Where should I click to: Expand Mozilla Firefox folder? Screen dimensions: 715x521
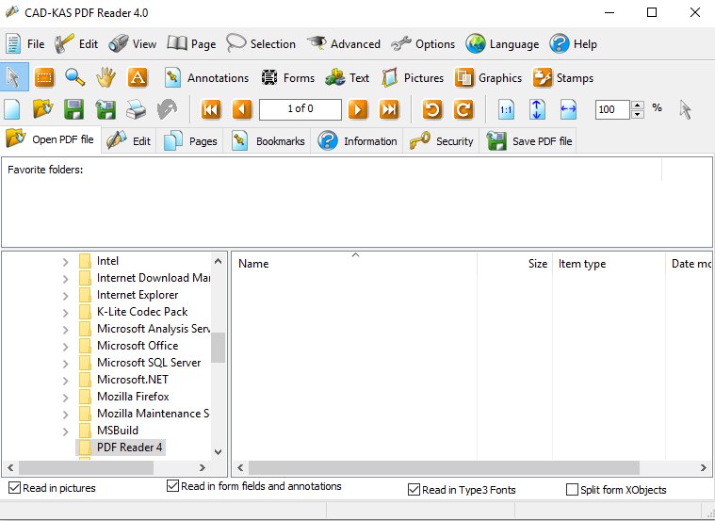click(66, 398)
